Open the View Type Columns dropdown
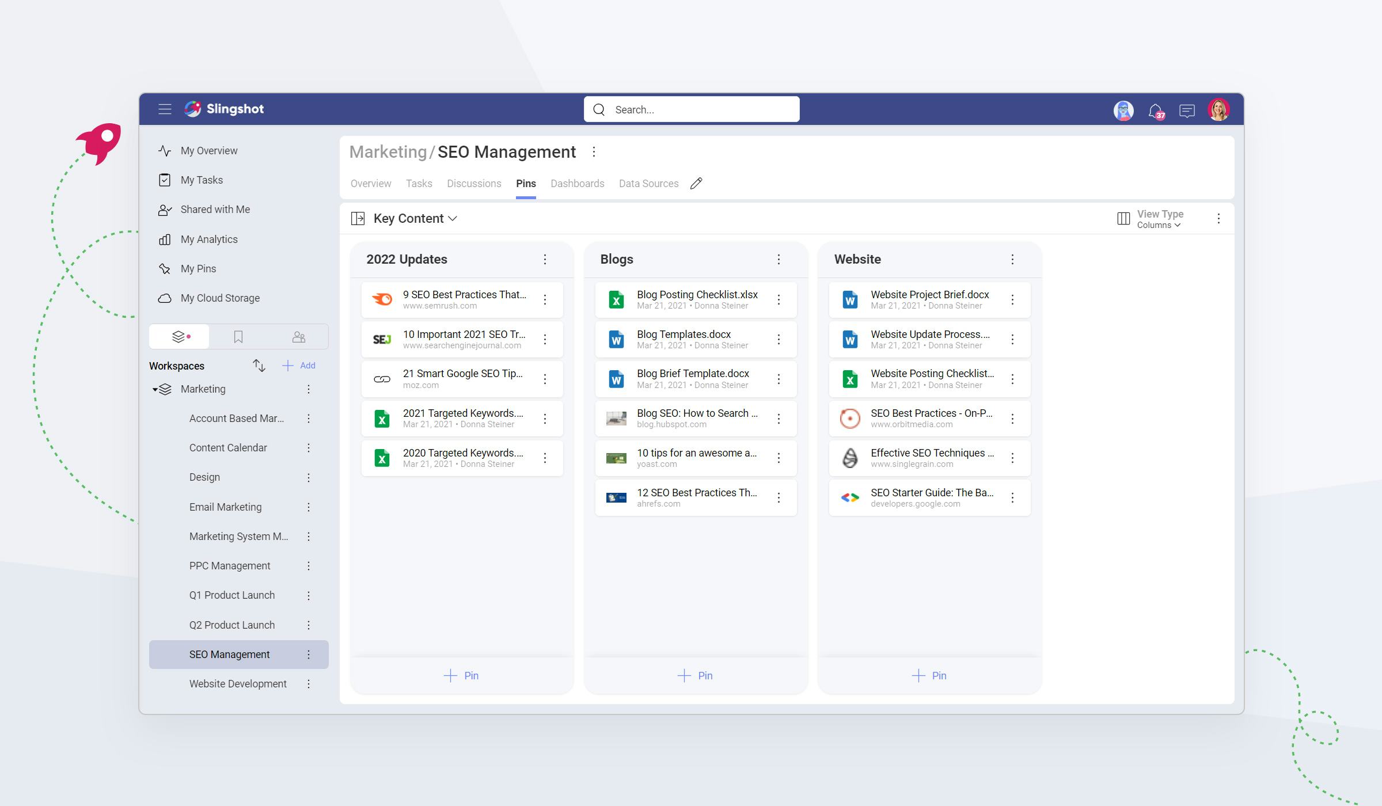Screen dimensions: 1382x806 [x=1159, y=225]
